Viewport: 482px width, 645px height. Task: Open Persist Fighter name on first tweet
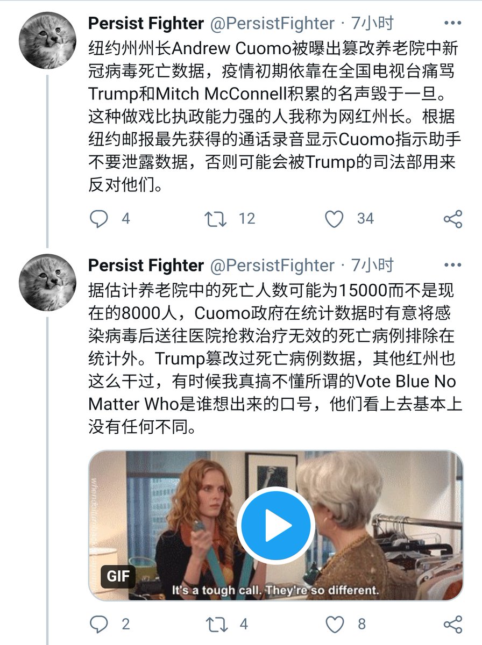(146, 24)
